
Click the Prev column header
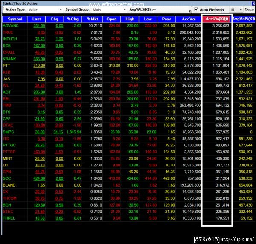tap(166, 19)
